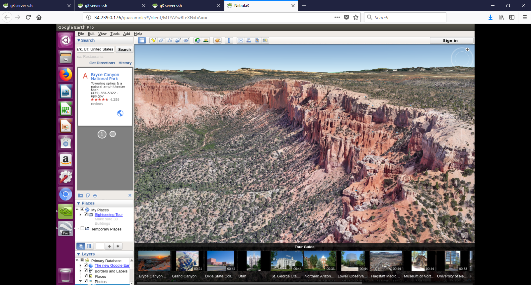Toggle the sidebar visibility icon
This screenshot has width=531, height=285.
pos(142,40)
